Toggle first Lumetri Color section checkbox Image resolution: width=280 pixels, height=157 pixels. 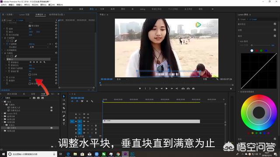tap(275, 24)
